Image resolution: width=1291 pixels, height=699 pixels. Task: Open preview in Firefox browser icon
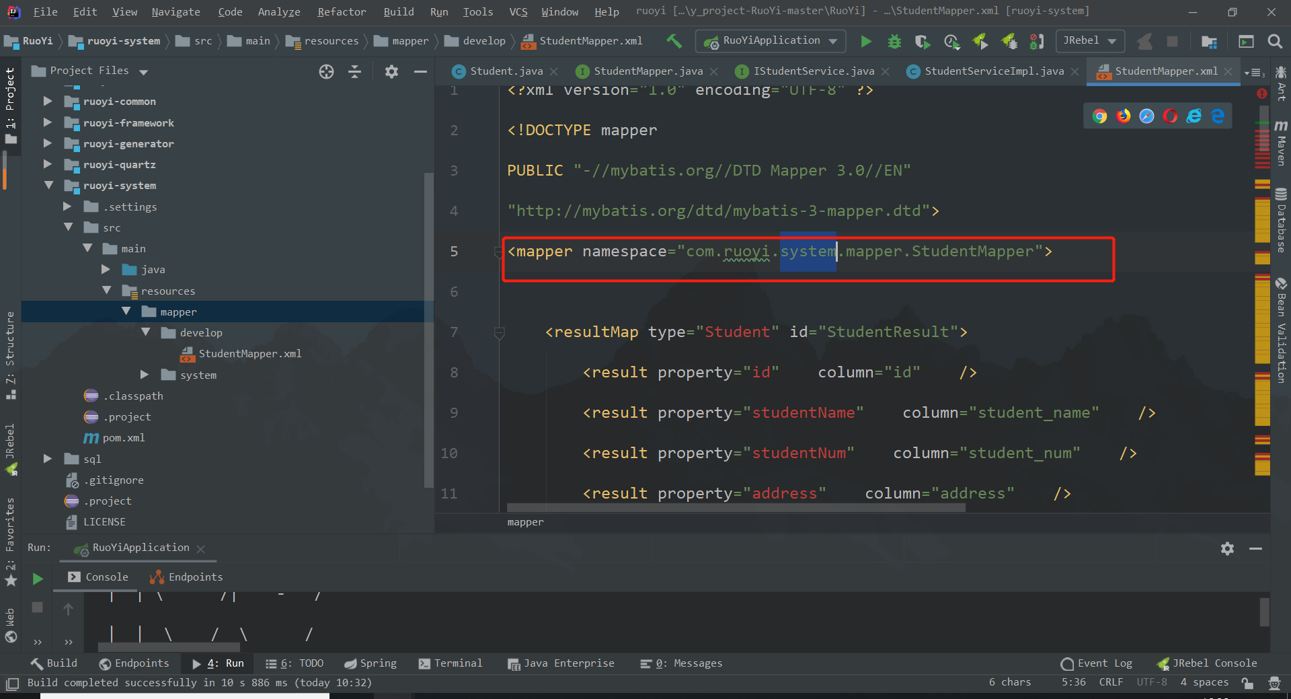tap(1124, 116)
